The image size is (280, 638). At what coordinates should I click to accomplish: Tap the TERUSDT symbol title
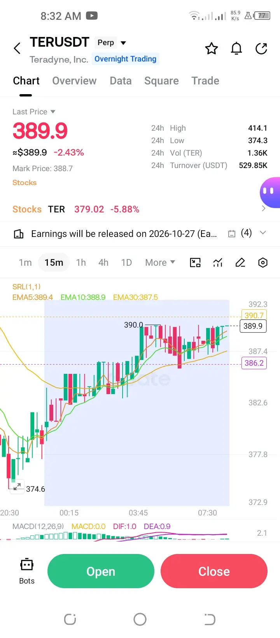[59, 42]
